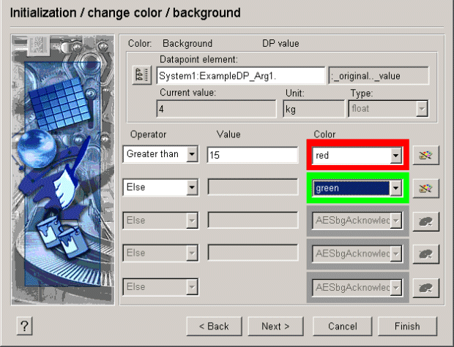Open color palette for the red row
Image resolution: width=454 pixels, height=347 pixels.
tap(425, 155)
